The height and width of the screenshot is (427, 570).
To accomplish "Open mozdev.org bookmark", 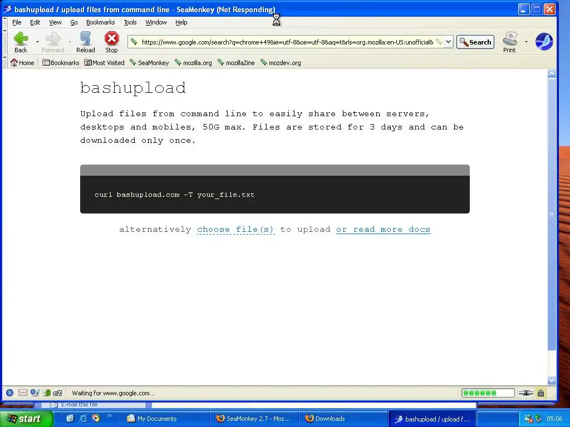I will [x=281, y=62].
